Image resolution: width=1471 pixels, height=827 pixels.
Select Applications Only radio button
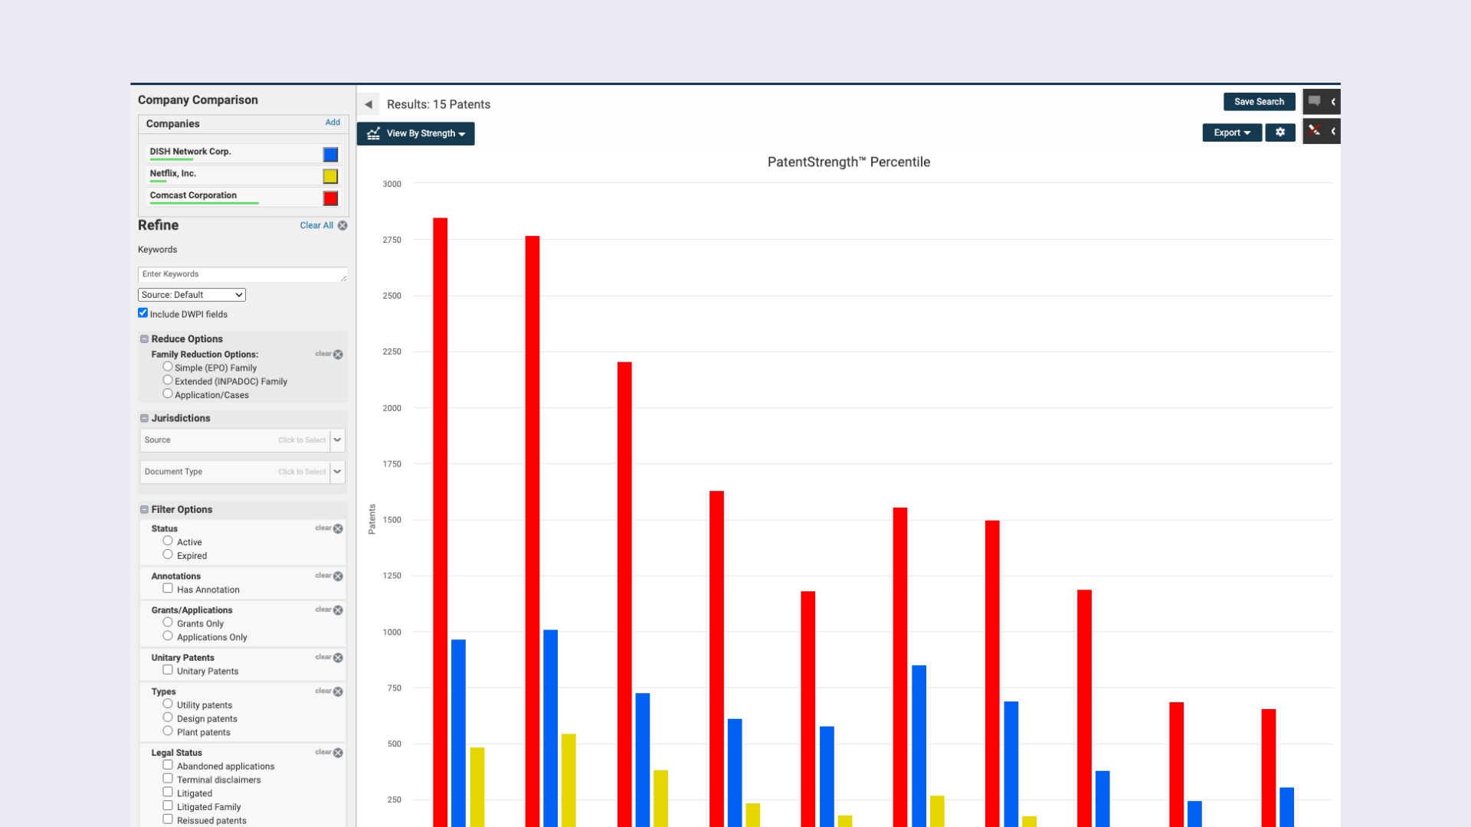tap(167, 636)
